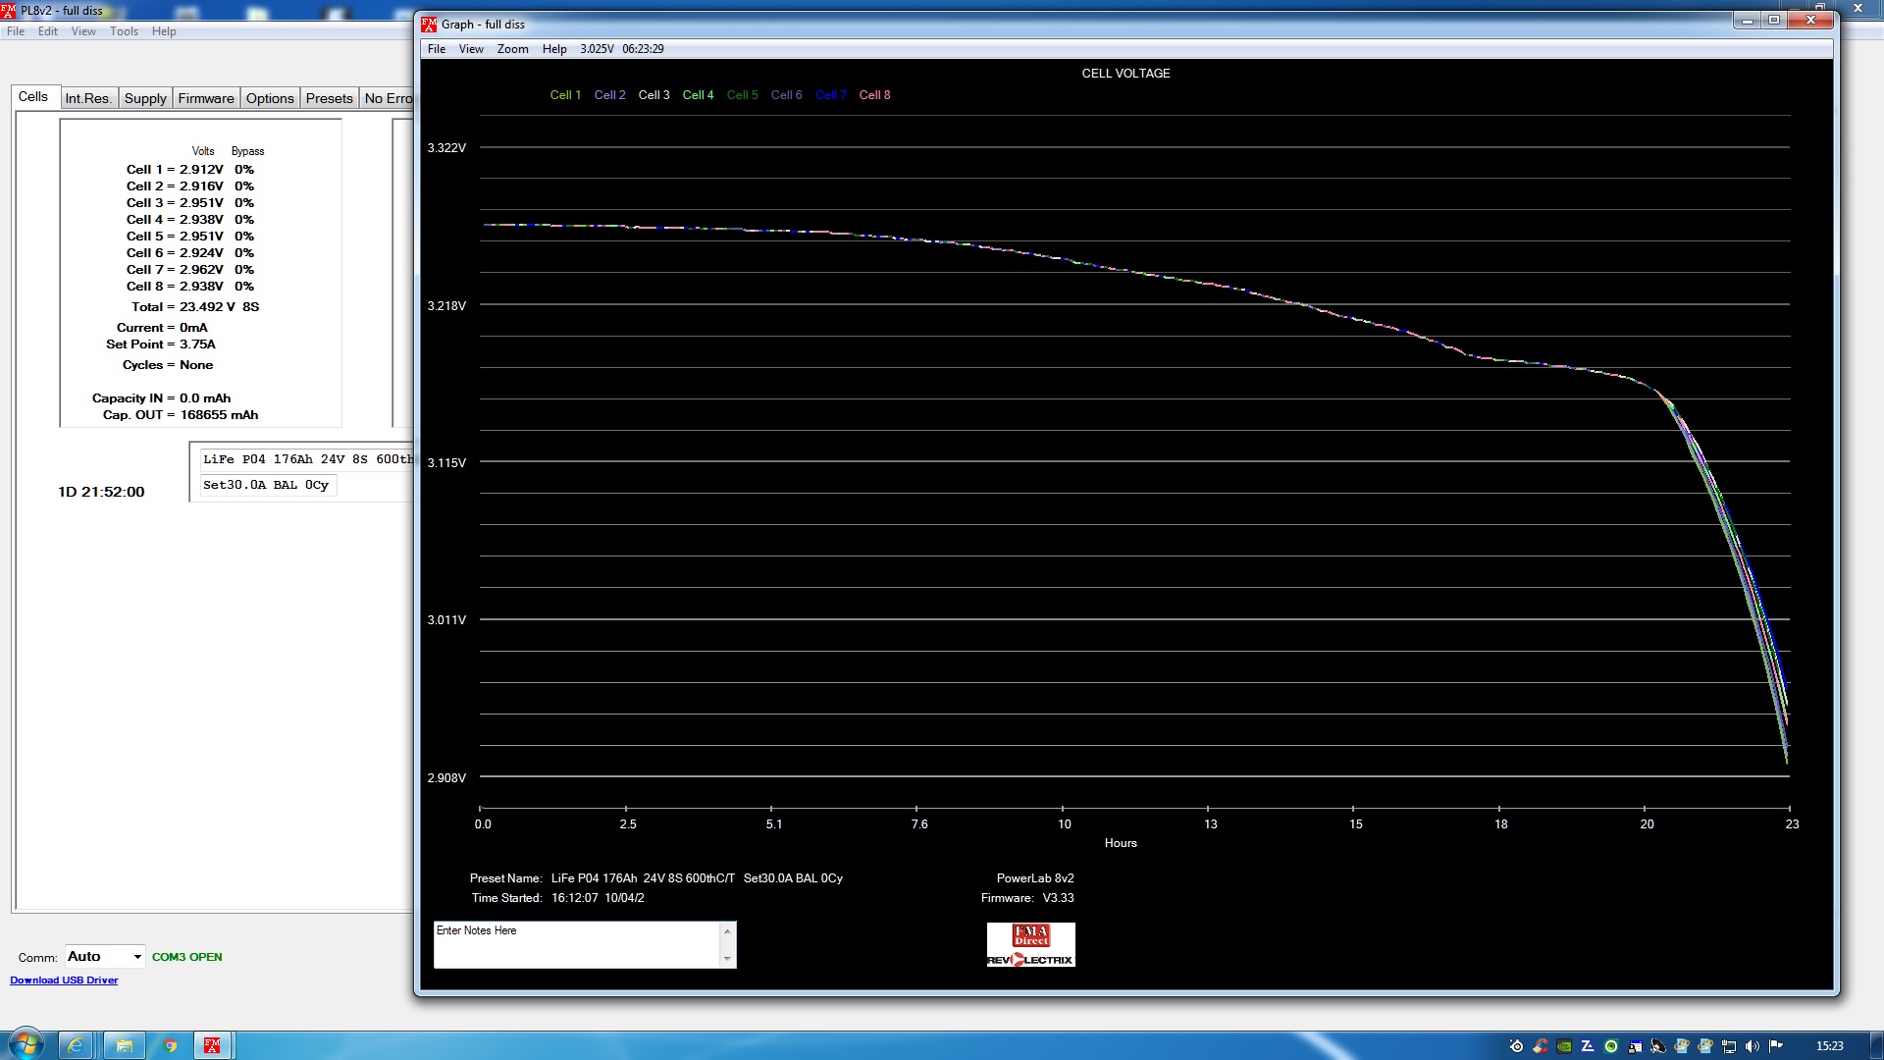Switch to the Int.Res. tab
The image size is (1884, 1060).
point(88,98)
